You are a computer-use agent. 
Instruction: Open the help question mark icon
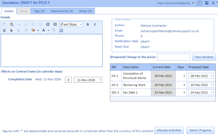(x=199, y=3)
